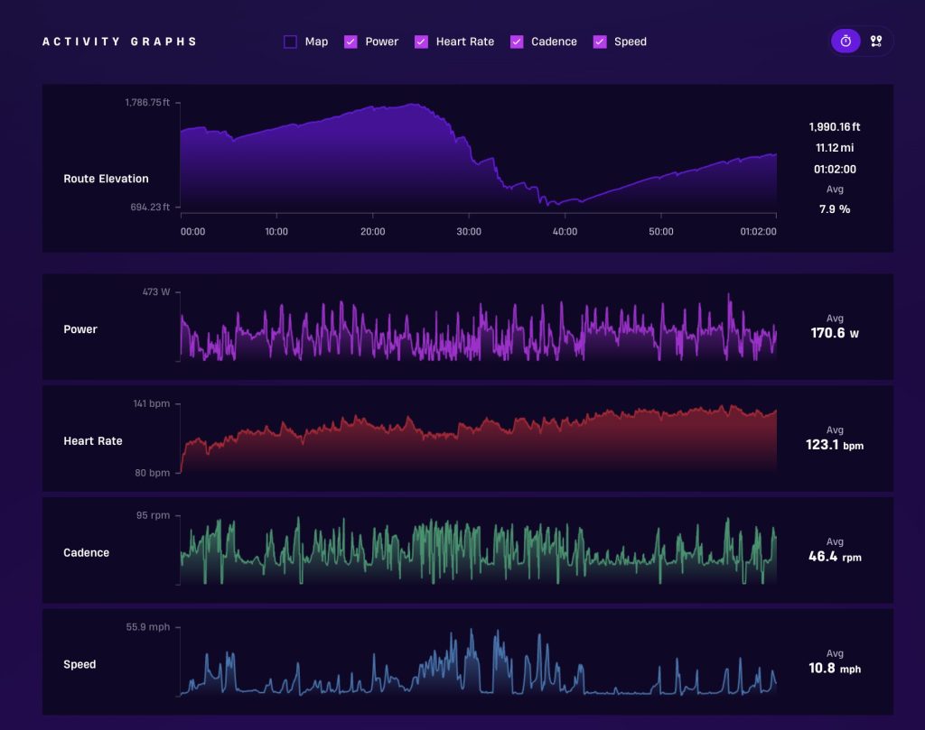Uncheck the Power graph checkbox
Screen dimensions: 925x730
(x=350, y=42)
